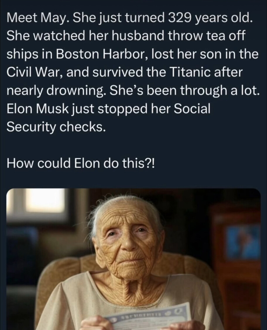Click the "How could Elon do this?!" line
Image resolution: width=267 pixels, height=330 pixels.
tap(82, 163)
